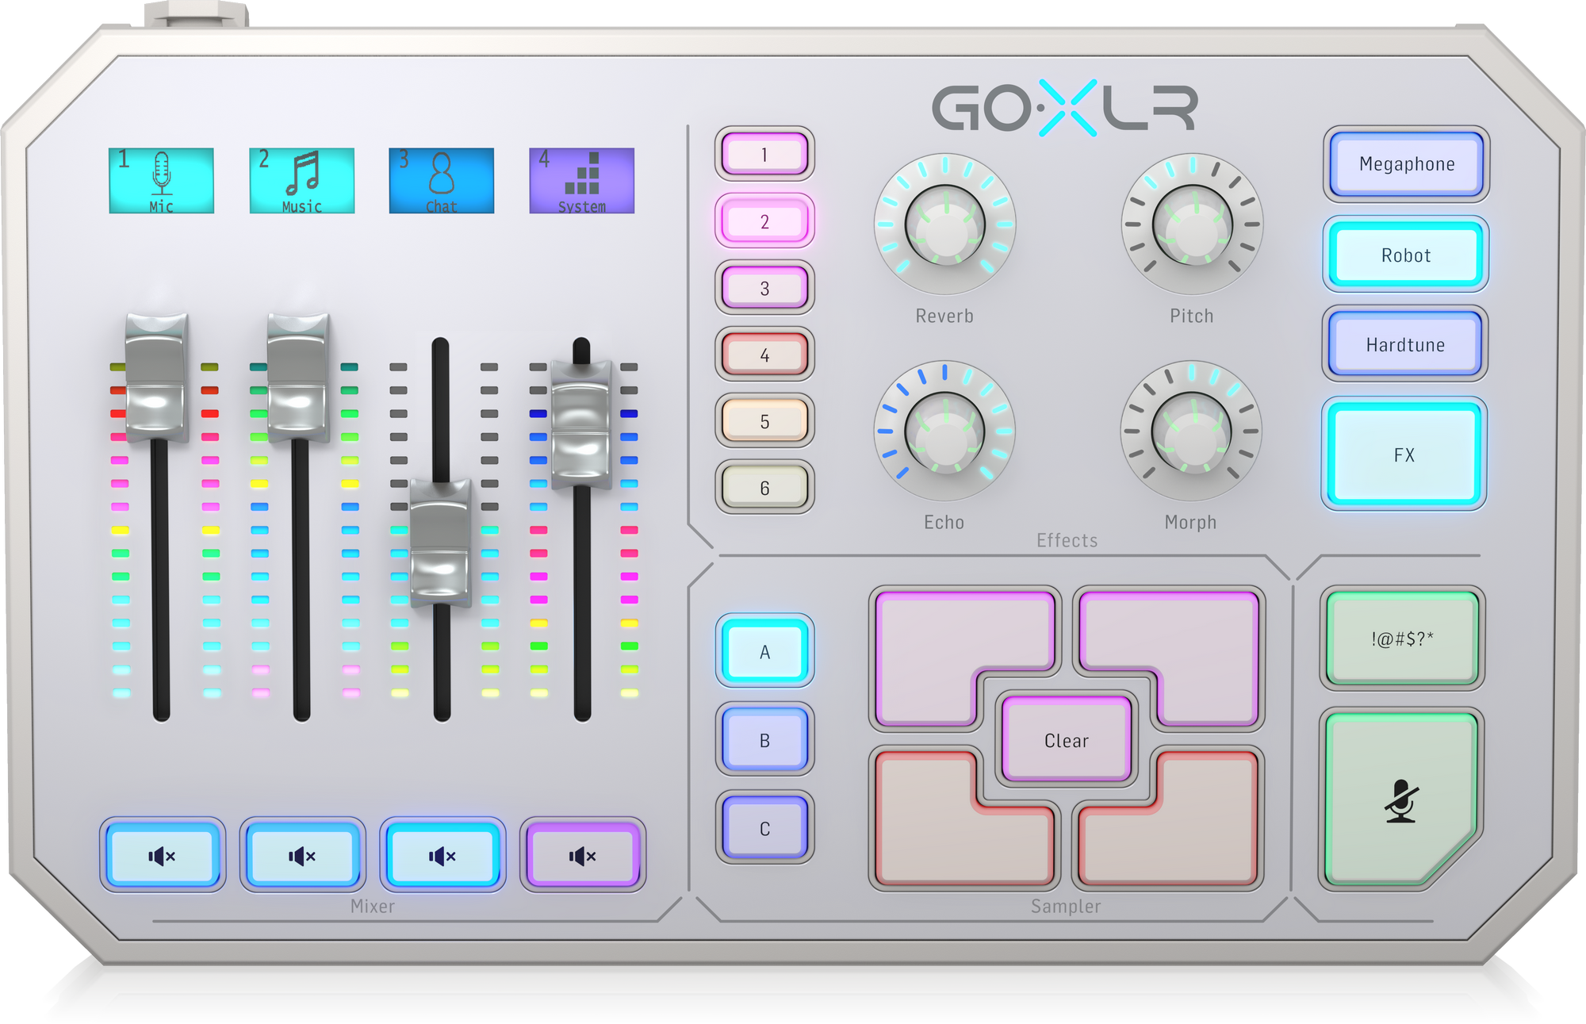Click the Music channel note icon display
The image size is (1586, 1024).
[301, 181]
